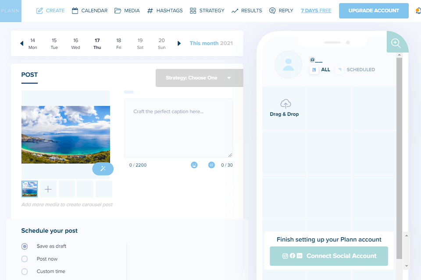421x280 pixels.
Task: Click the Drag & Drop upload cell
Action: (x=284, y=108)
